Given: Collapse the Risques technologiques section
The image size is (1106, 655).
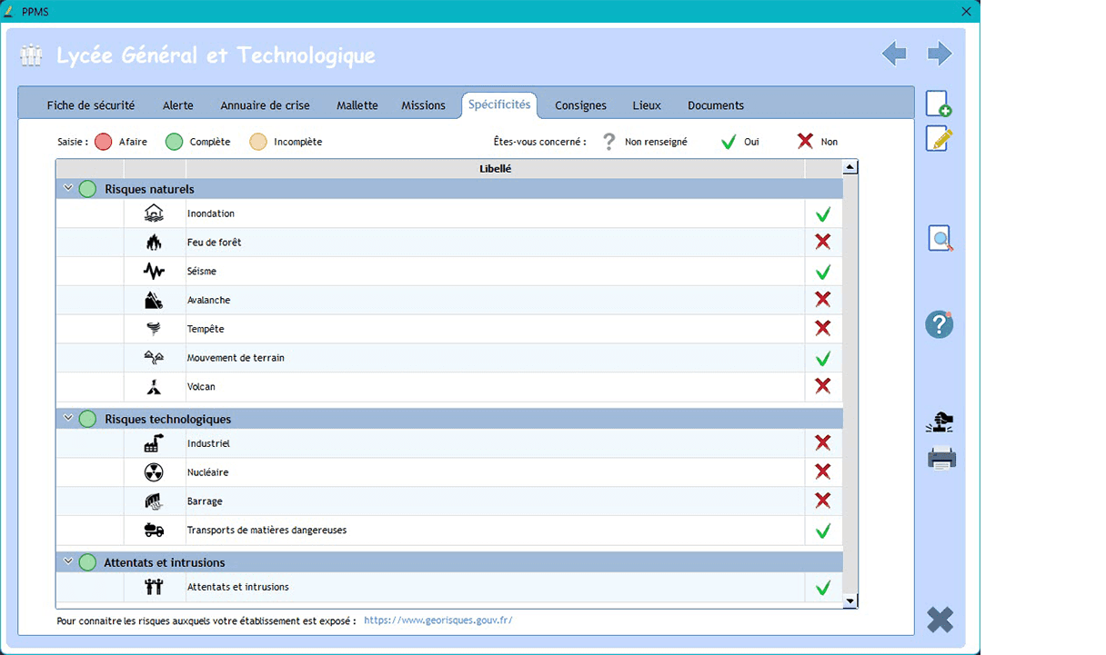Looking at the screenshot, I should coord(68,418).
